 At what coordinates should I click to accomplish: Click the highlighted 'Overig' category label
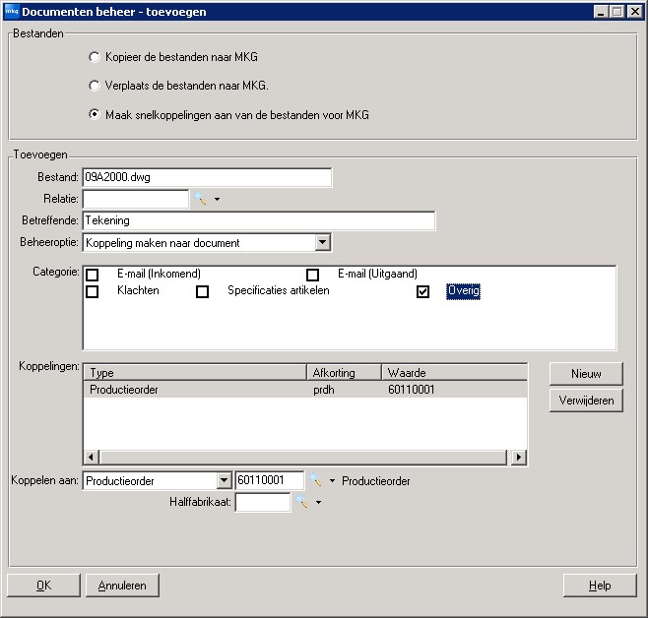[x=463, y=291]
